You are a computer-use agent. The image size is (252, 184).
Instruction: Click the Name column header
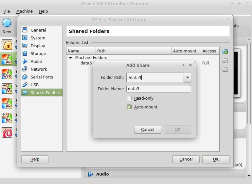(x=81, y=51)
